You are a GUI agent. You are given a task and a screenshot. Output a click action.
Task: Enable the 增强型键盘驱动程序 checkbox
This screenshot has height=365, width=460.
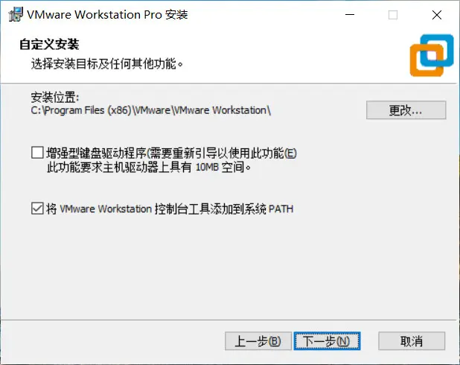(37, 153)
